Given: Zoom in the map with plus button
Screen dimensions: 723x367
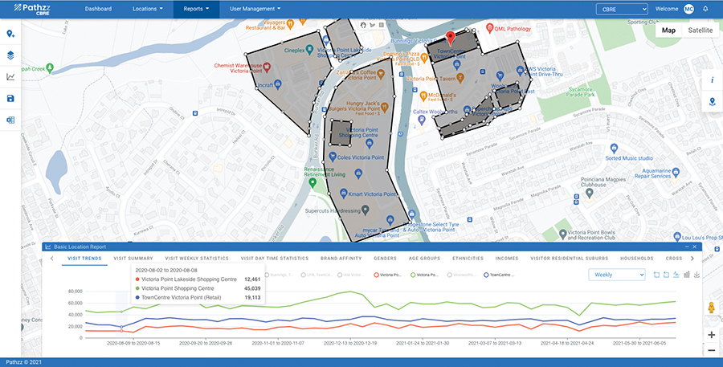Looking at the screenshot, I should pyautogui.click(x=711, y=334).
